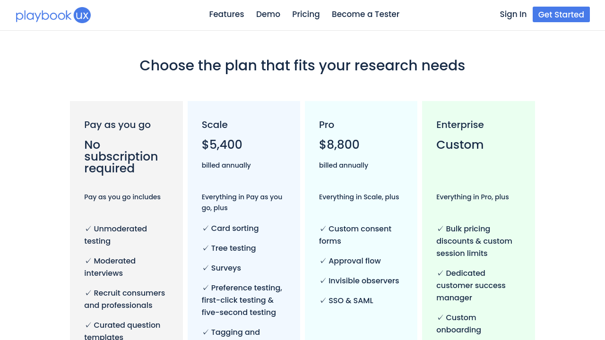The height and width of the screenshot is (340, 605).
Task: Click the Enterprise plan heading
Action: click(460, 125)
